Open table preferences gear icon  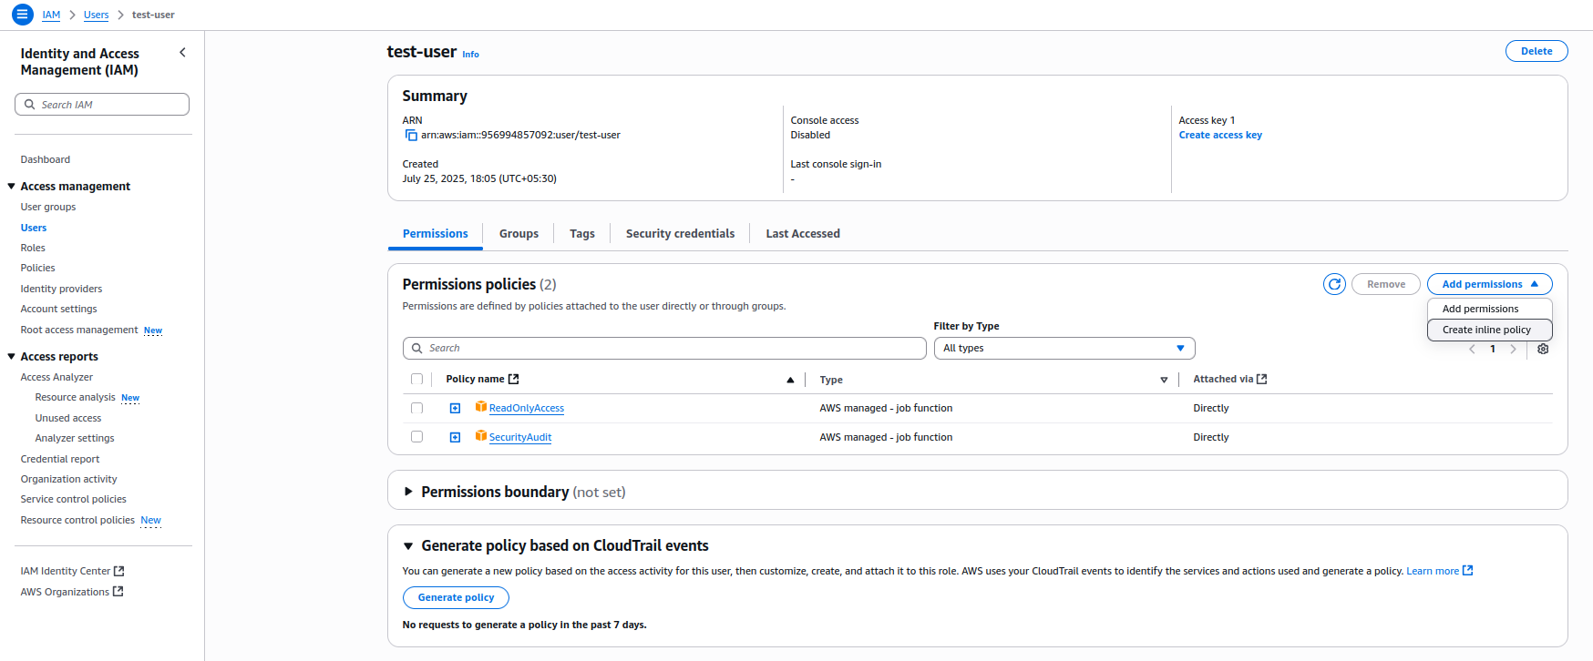(1543, 349)
